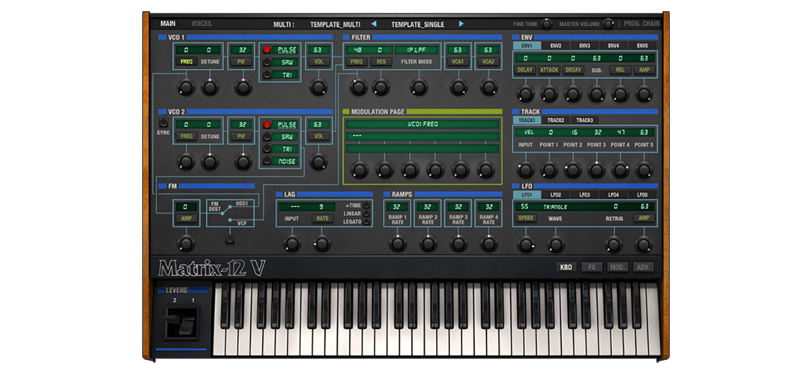This screenshot has width=812, height=374.
Task: Select the LFO3 tab
Action: point(585,194)
